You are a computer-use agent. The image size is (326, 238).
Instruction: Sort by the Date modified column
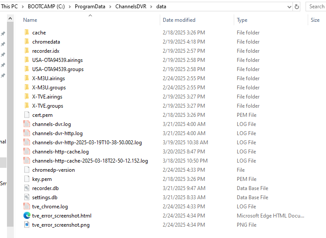click(x=179, y=20)
